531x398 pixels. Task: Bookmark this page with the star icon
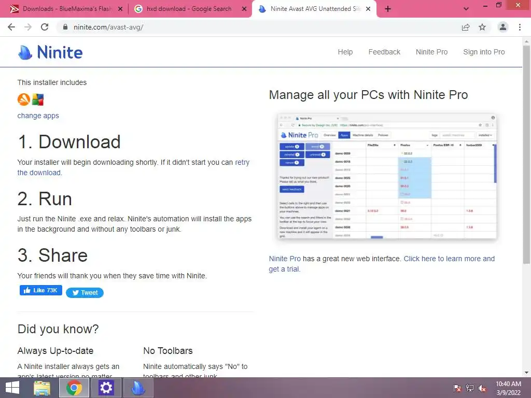pos(482,27)
